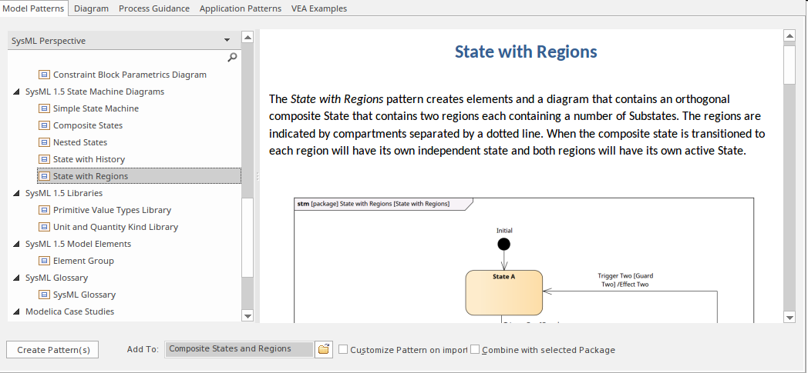The width and height of the screenshot is (808, 373).
Task: Click the State with History pattern icon
Action: [x=44, y=159]
